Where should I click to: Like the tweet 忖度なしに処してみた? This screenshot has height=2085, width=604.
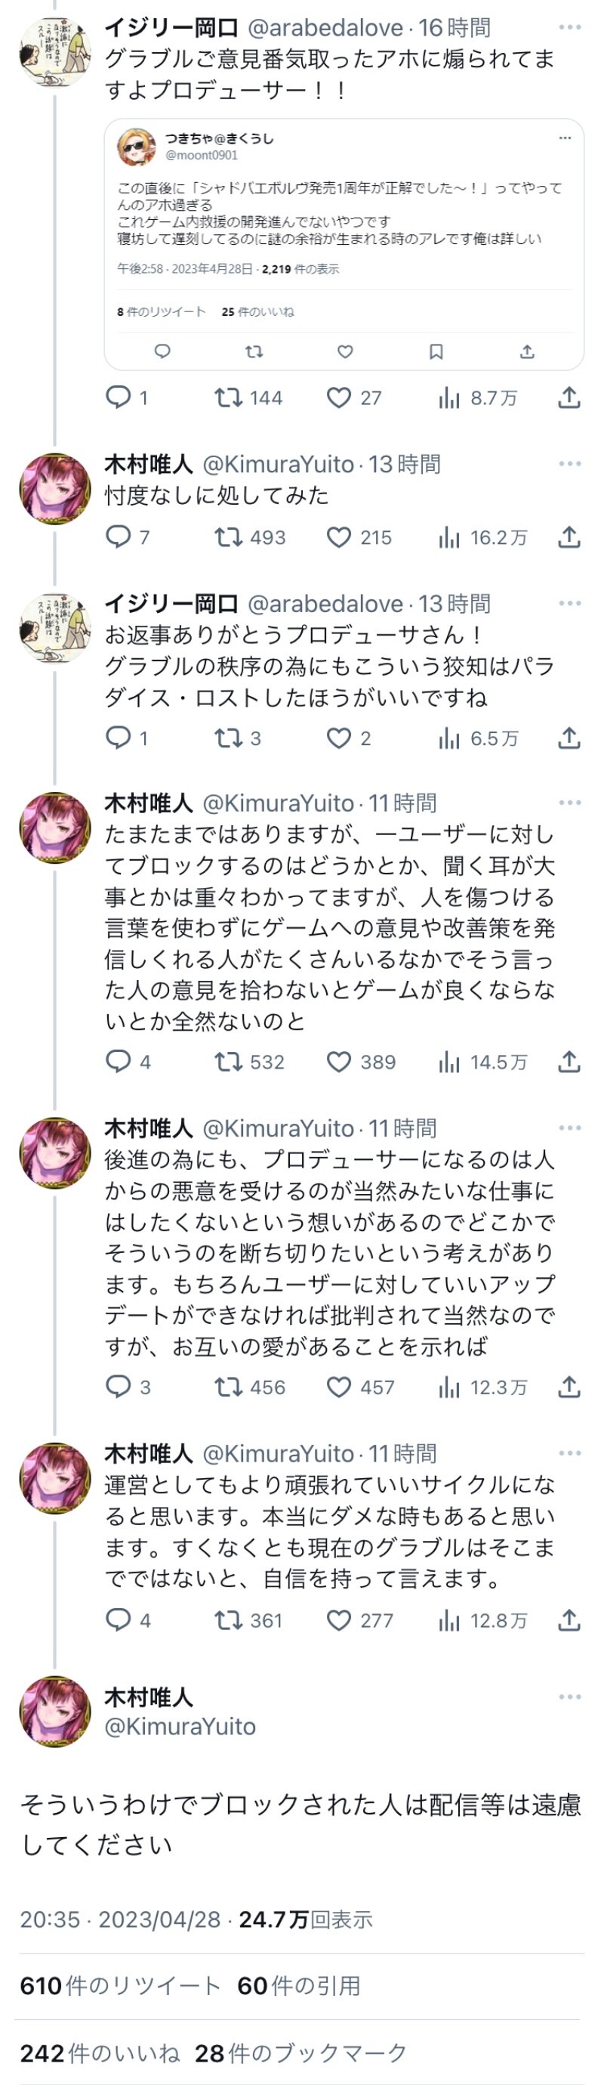[339, 537]
